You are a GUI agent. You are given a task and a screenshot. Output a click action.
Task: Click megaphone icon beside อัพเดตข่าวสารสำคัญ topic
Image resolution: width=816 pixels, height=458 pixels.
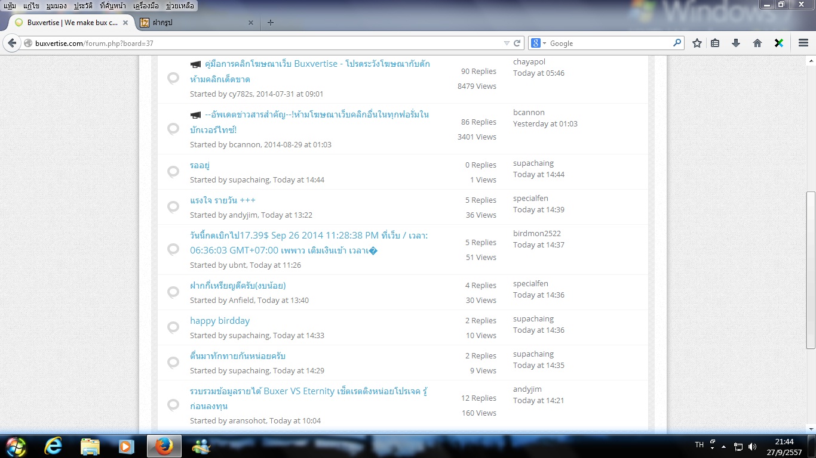(195, 115)
